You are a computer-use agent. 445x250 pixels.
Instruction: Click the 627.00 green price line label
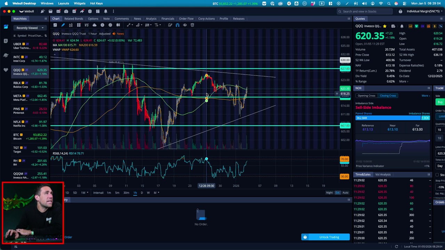[x=345, y=69]
